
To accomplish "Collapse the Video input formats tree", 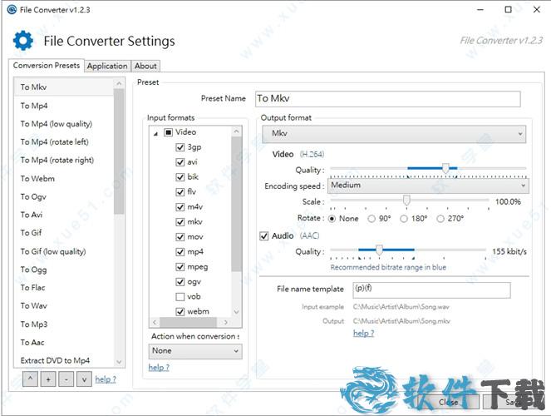I will click(x=156, y=132).
